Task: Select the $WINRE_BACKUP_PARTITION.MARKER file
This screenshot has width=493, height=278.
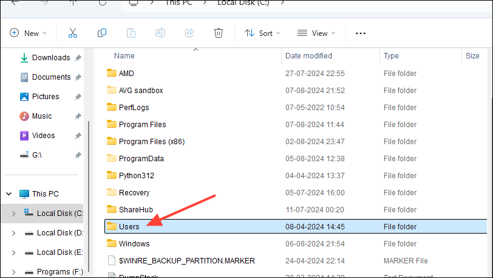Action: 181,261
